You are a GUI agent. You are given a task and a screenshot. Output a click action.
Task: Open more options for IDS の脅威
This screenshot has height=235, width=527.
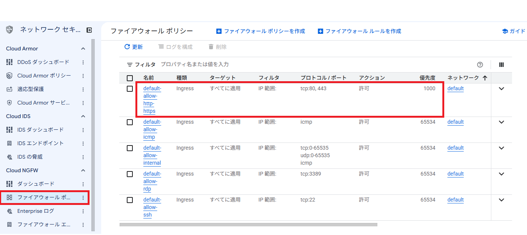tap(83, 157)
